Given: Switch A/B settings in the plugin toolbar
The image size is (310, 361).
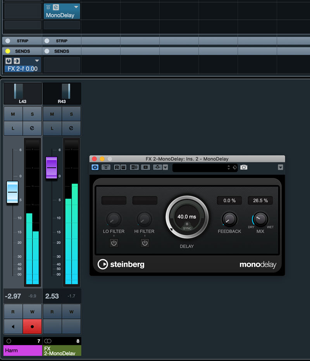Looking at the screenshot, I should point(134,167).
